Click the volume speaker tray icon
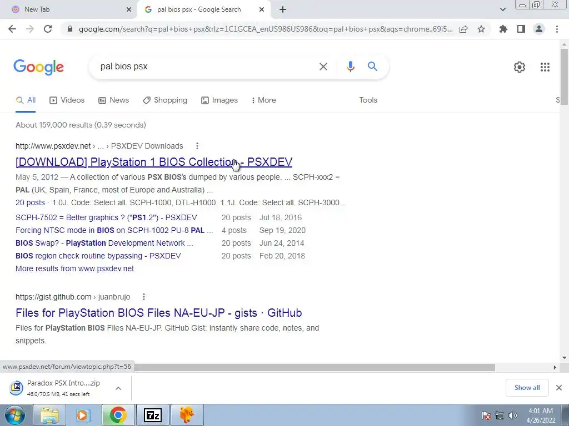The height and width of the screenshot is (426, 569). tap(513, 415)
